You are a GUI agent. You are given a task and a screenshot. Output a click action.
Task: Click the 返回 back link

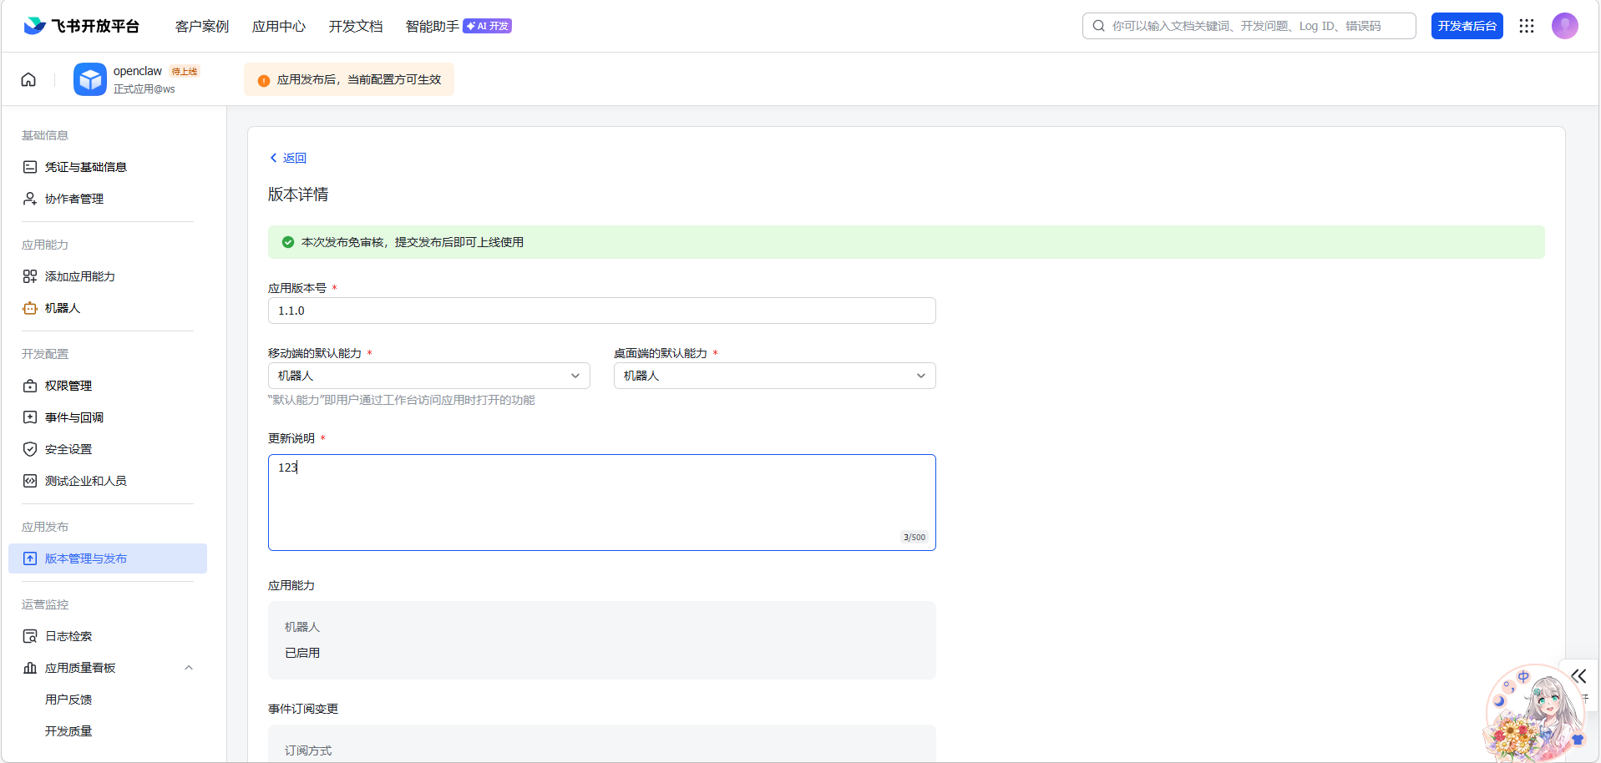[x=288, y=158]
